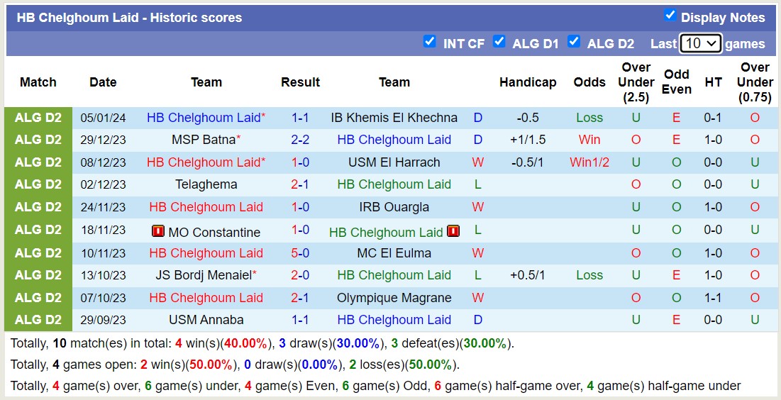Toggle the Display Notes checkbox
The image size is (781, 400).
[670, 16]
